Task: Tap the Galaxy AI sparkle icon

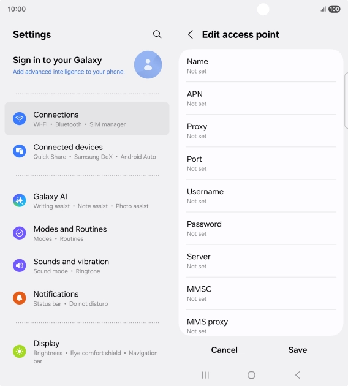Action: [20, 200]
